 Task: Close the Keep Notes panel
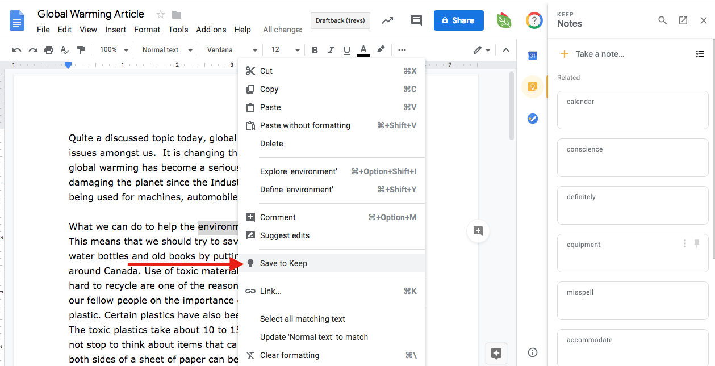(x=704, y=20)
